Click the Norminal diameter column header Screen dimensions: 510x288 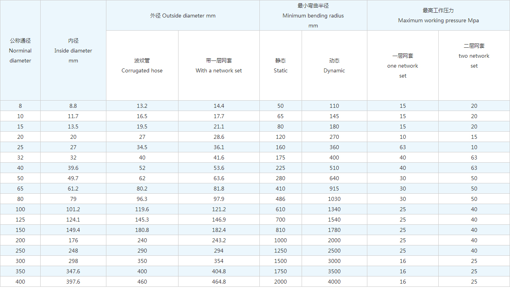point(20,51)
